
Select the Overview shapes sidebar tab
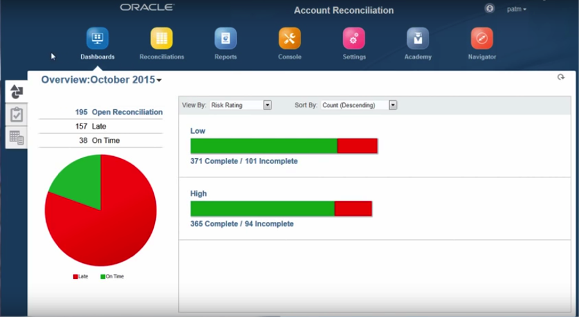[x=17, y=91]
